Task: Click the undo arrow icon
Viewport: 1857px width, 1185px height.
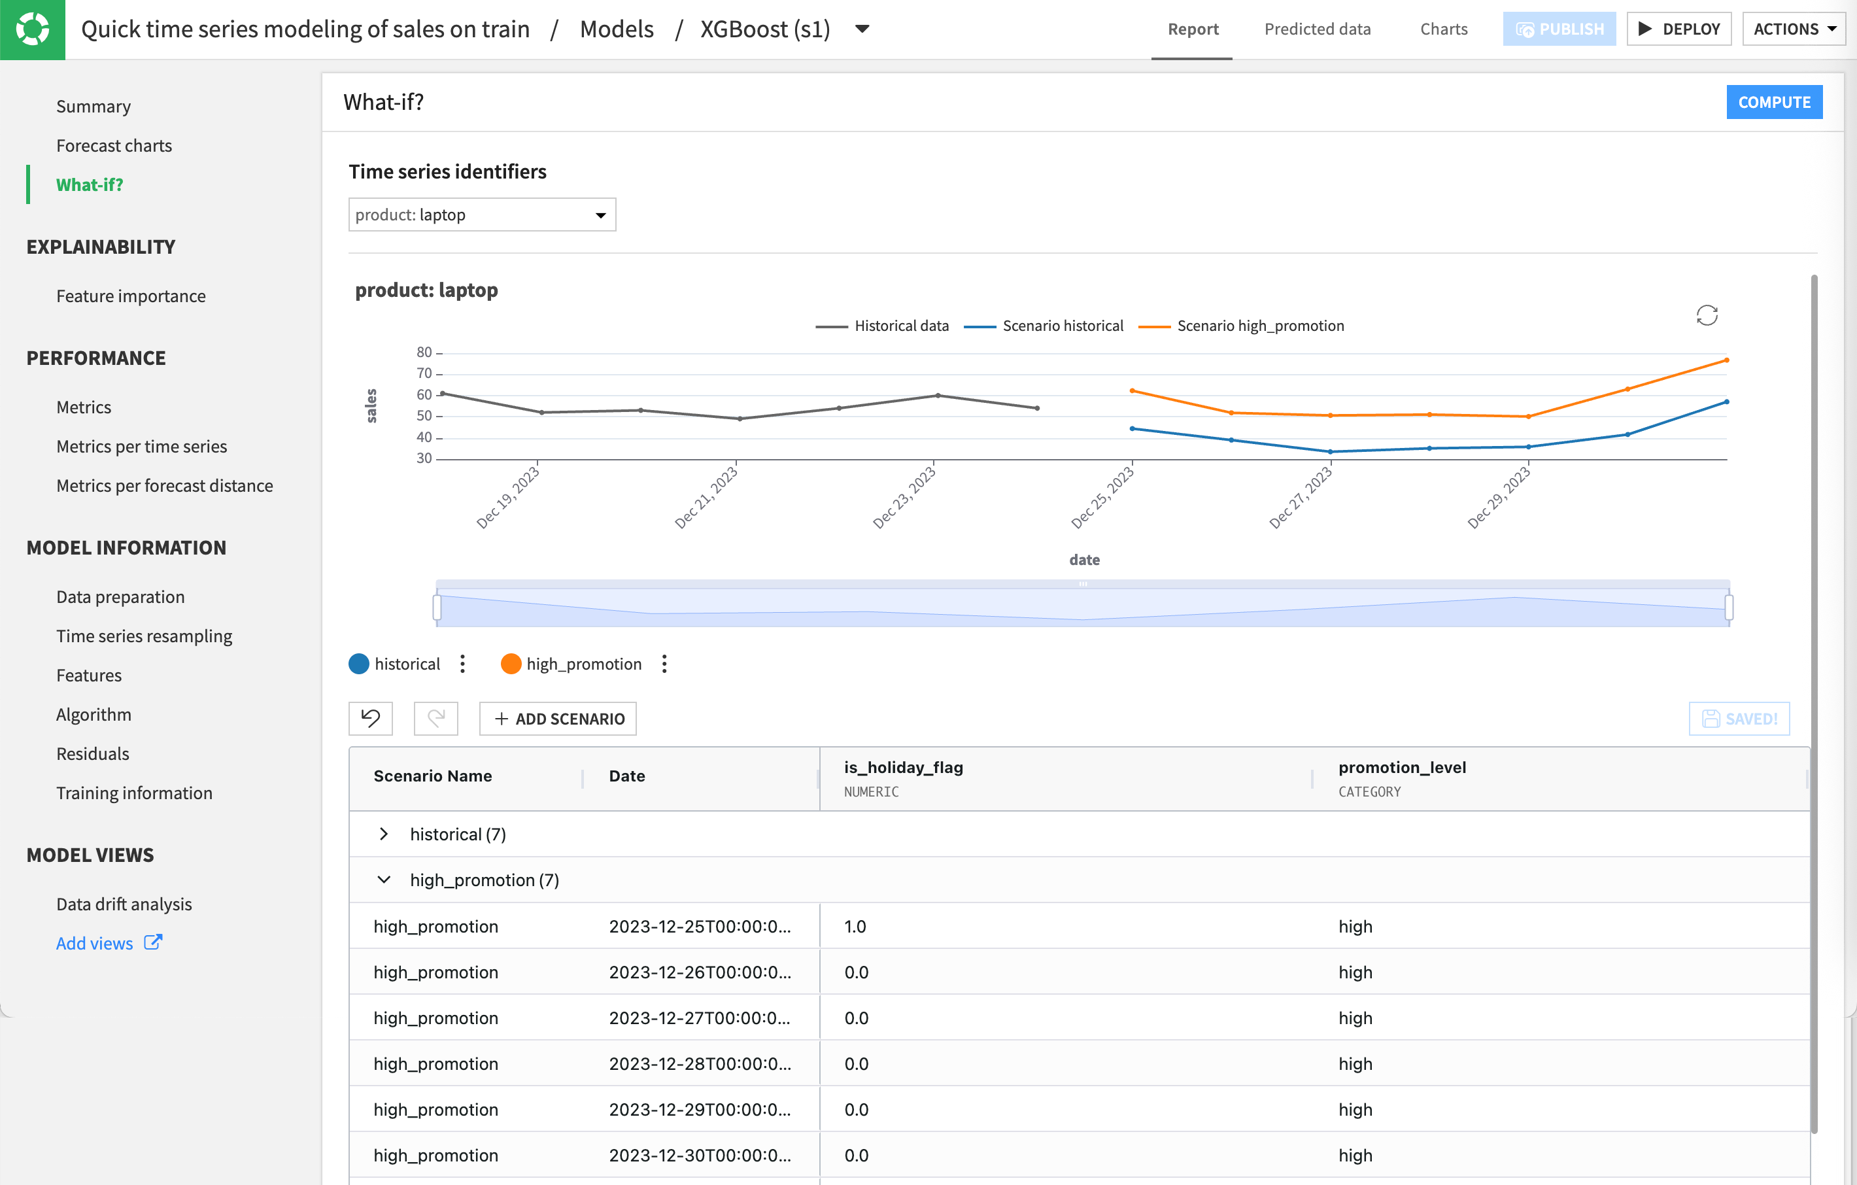Action: click(371, 718)
